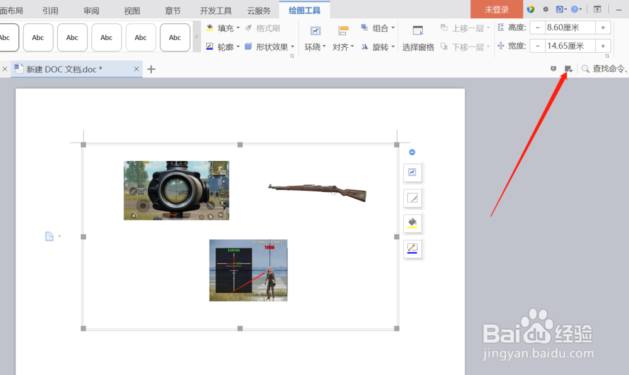Open the 云服务 tab
Image resolution: width=629 pixels, height=375 pixels.
click(x=259, y=11)
